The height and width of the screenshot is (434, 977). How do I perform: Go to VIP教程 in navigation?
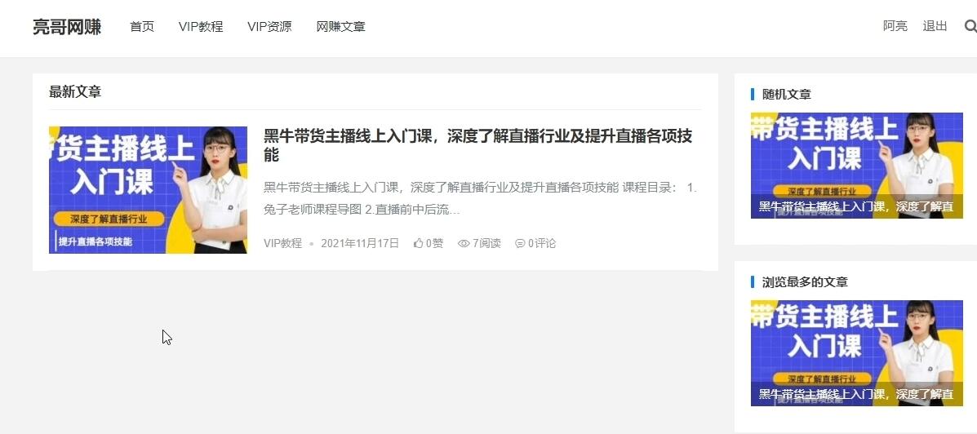201,27
